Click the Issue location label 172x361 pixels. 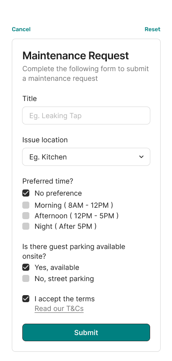click(45, 140)
